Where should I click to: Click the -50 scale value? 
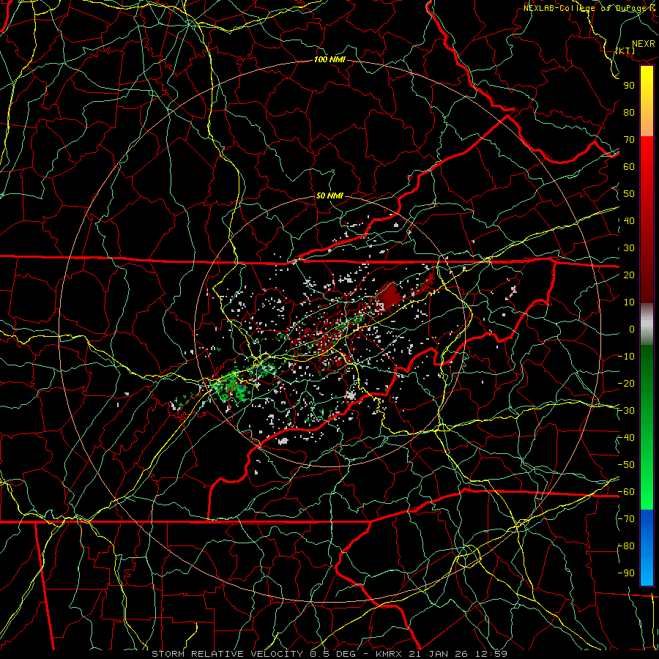pyautogui.click(x=626, y=465)
